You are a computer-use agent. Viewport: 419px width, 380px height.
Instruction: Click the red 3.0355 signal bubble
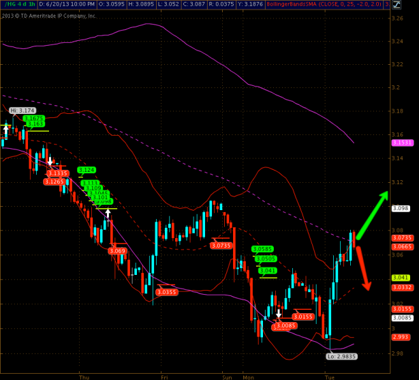pyautogui.click(x=166, y=292)
